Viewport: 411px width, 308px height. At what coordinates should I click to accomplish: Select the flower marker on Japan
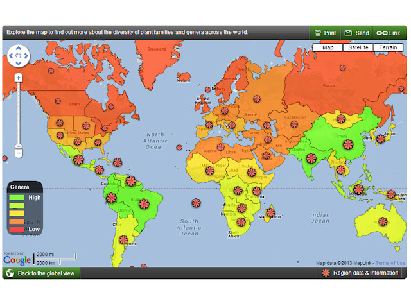381,139
